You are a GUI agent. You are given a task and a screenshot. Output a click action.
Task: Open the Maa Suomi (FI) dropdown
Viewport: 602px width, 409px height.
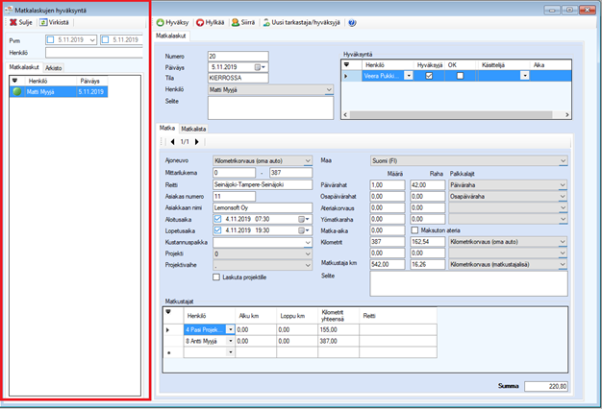click(563, 161)
